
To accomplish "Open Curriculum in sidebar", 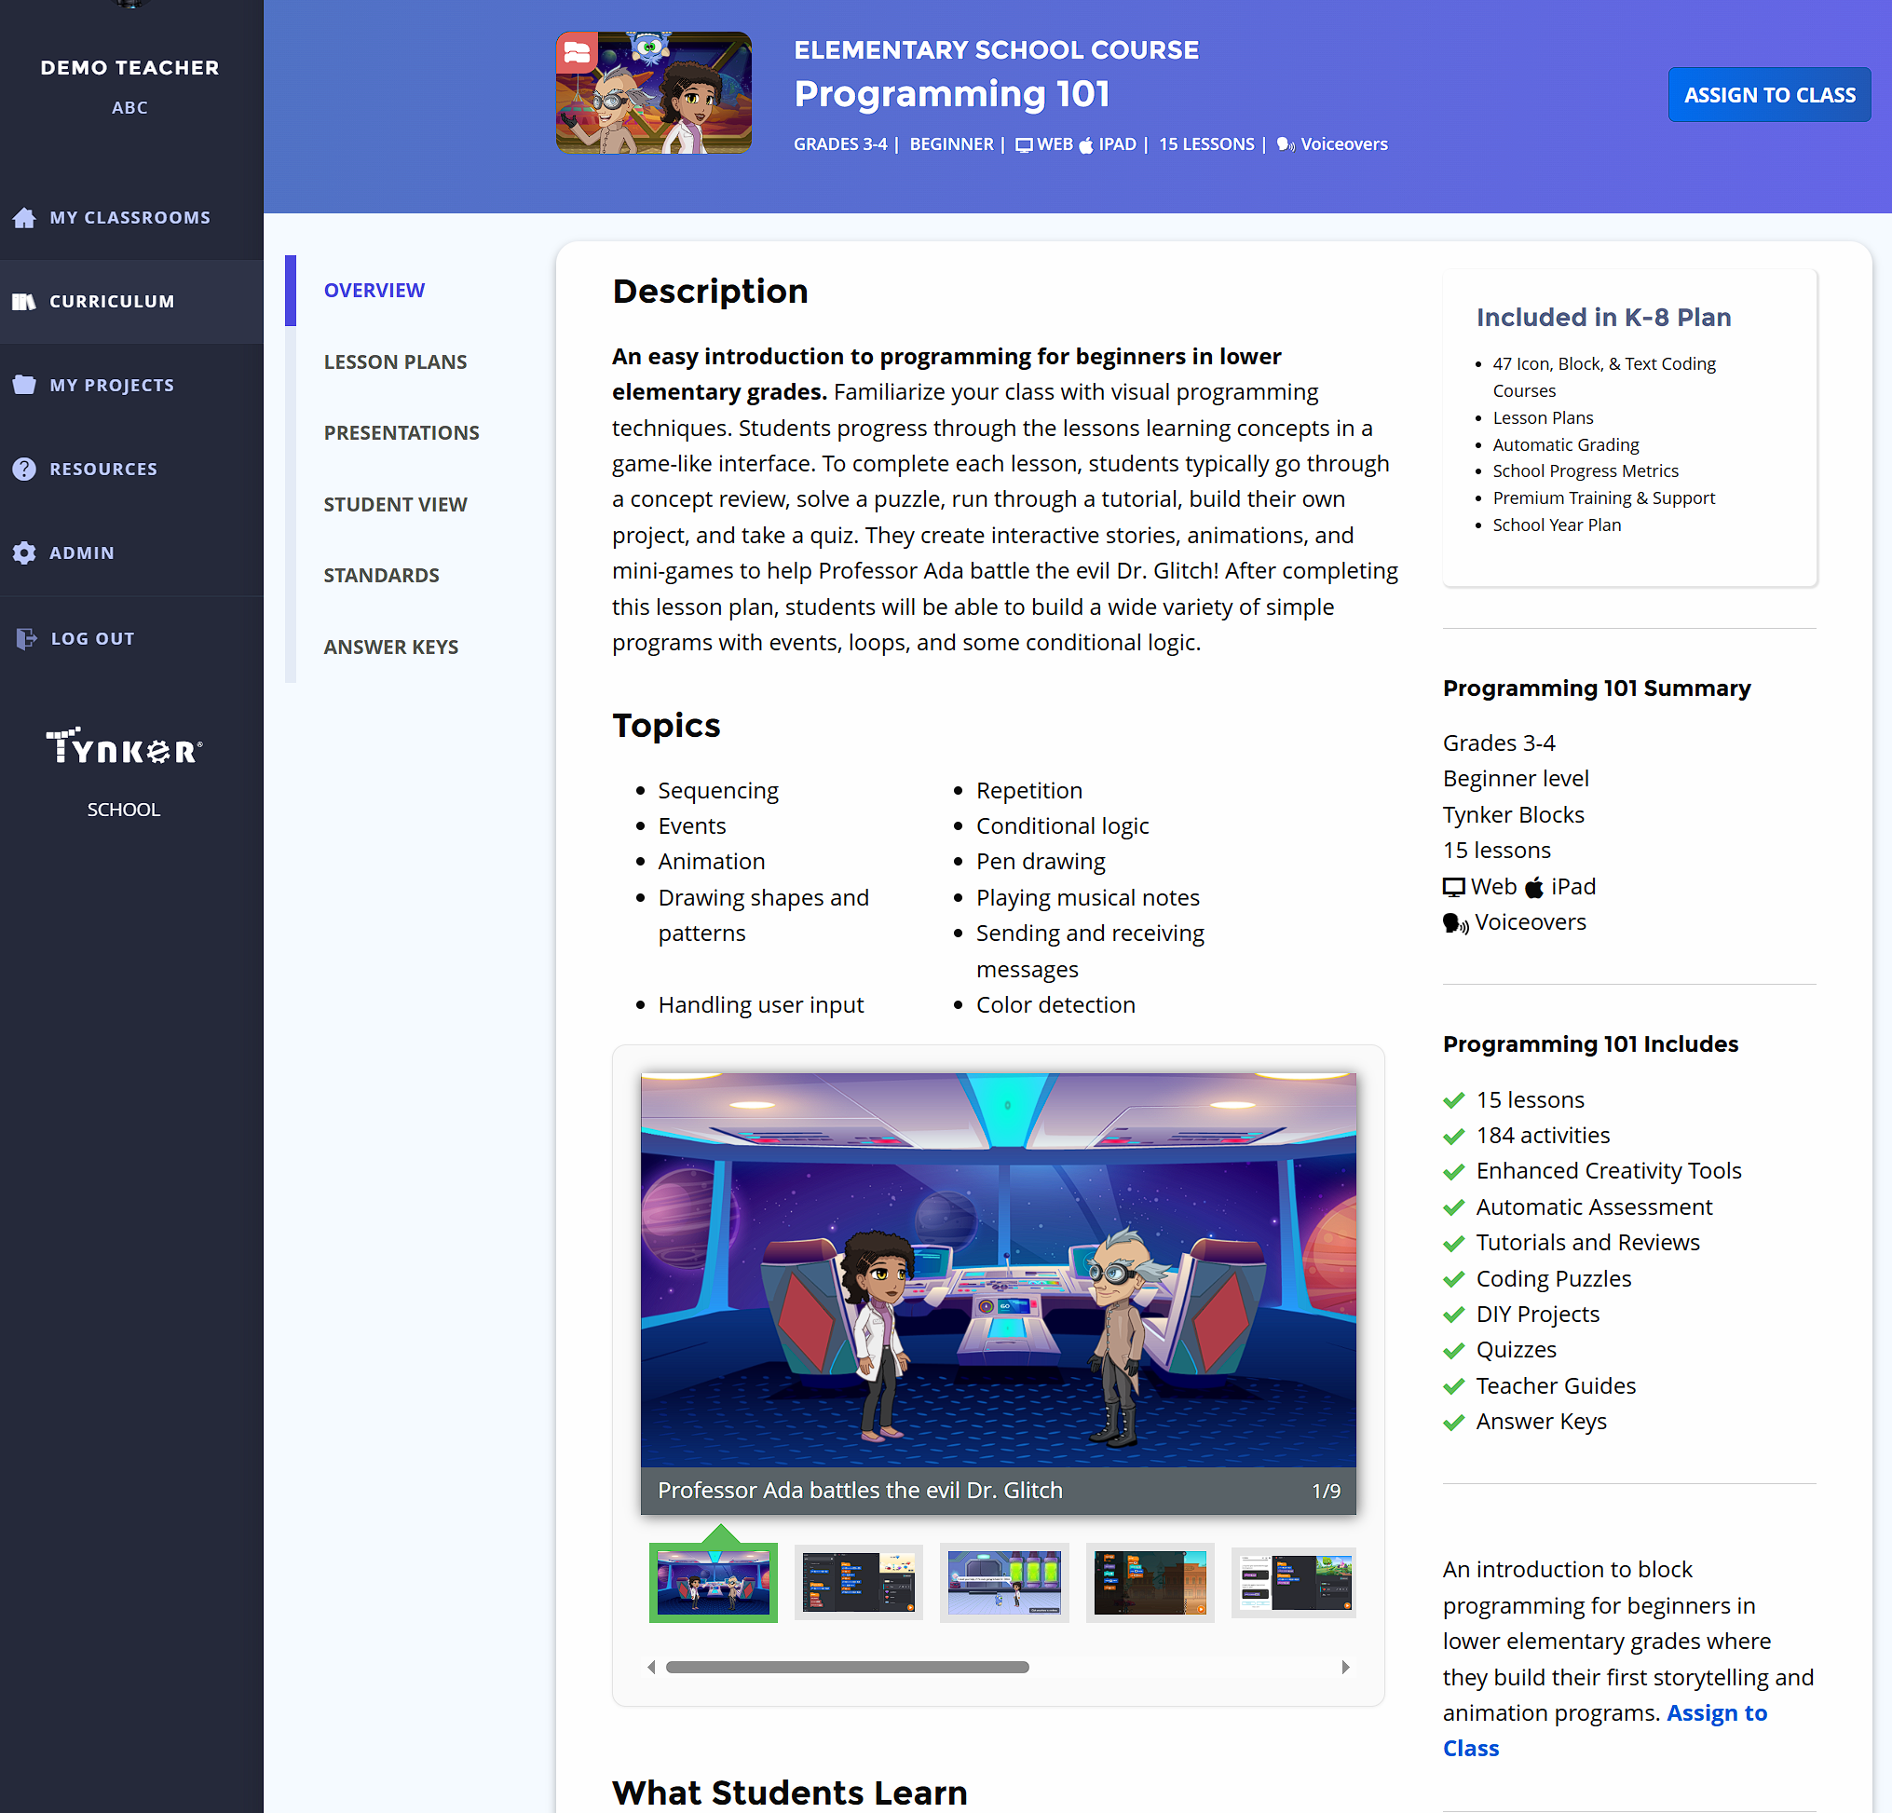I will [131, 302].
